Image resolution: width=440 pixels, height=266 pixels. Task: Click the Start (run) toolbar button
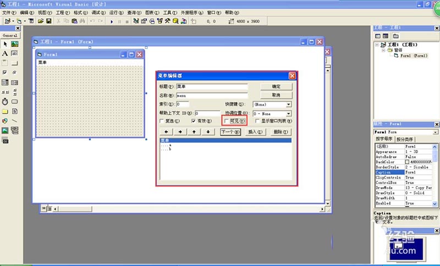(112, 21)
